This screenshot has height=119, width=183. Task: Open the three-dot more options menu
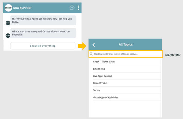coord(78,8)
